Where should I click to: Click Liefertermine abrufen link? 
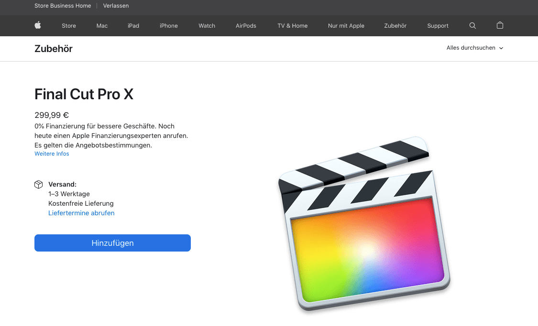[x=81, y=213]
